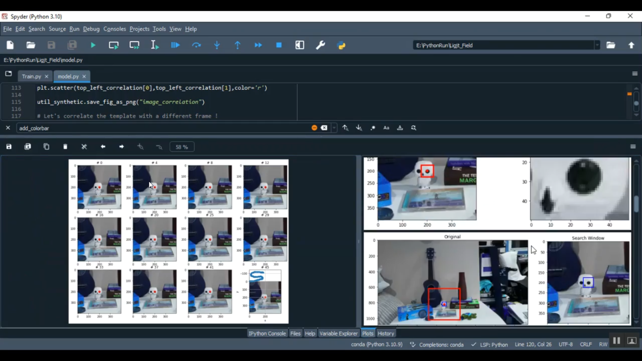Open the PYTHONPATH manager Python icon

341,45
